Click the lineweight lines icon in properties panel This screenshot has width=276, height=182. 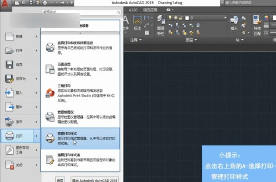266,25
